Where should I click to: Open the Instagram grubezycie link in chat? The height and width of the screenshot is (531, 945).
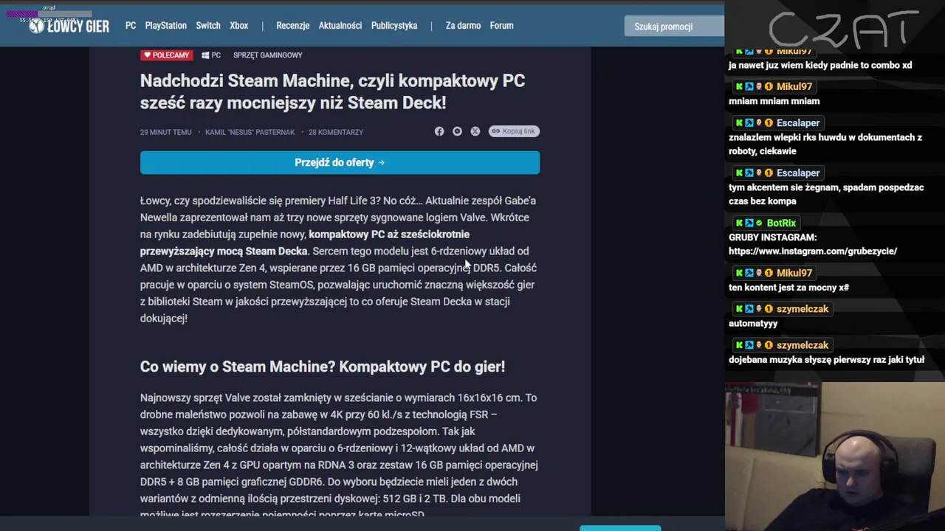(x=813, y=251)
